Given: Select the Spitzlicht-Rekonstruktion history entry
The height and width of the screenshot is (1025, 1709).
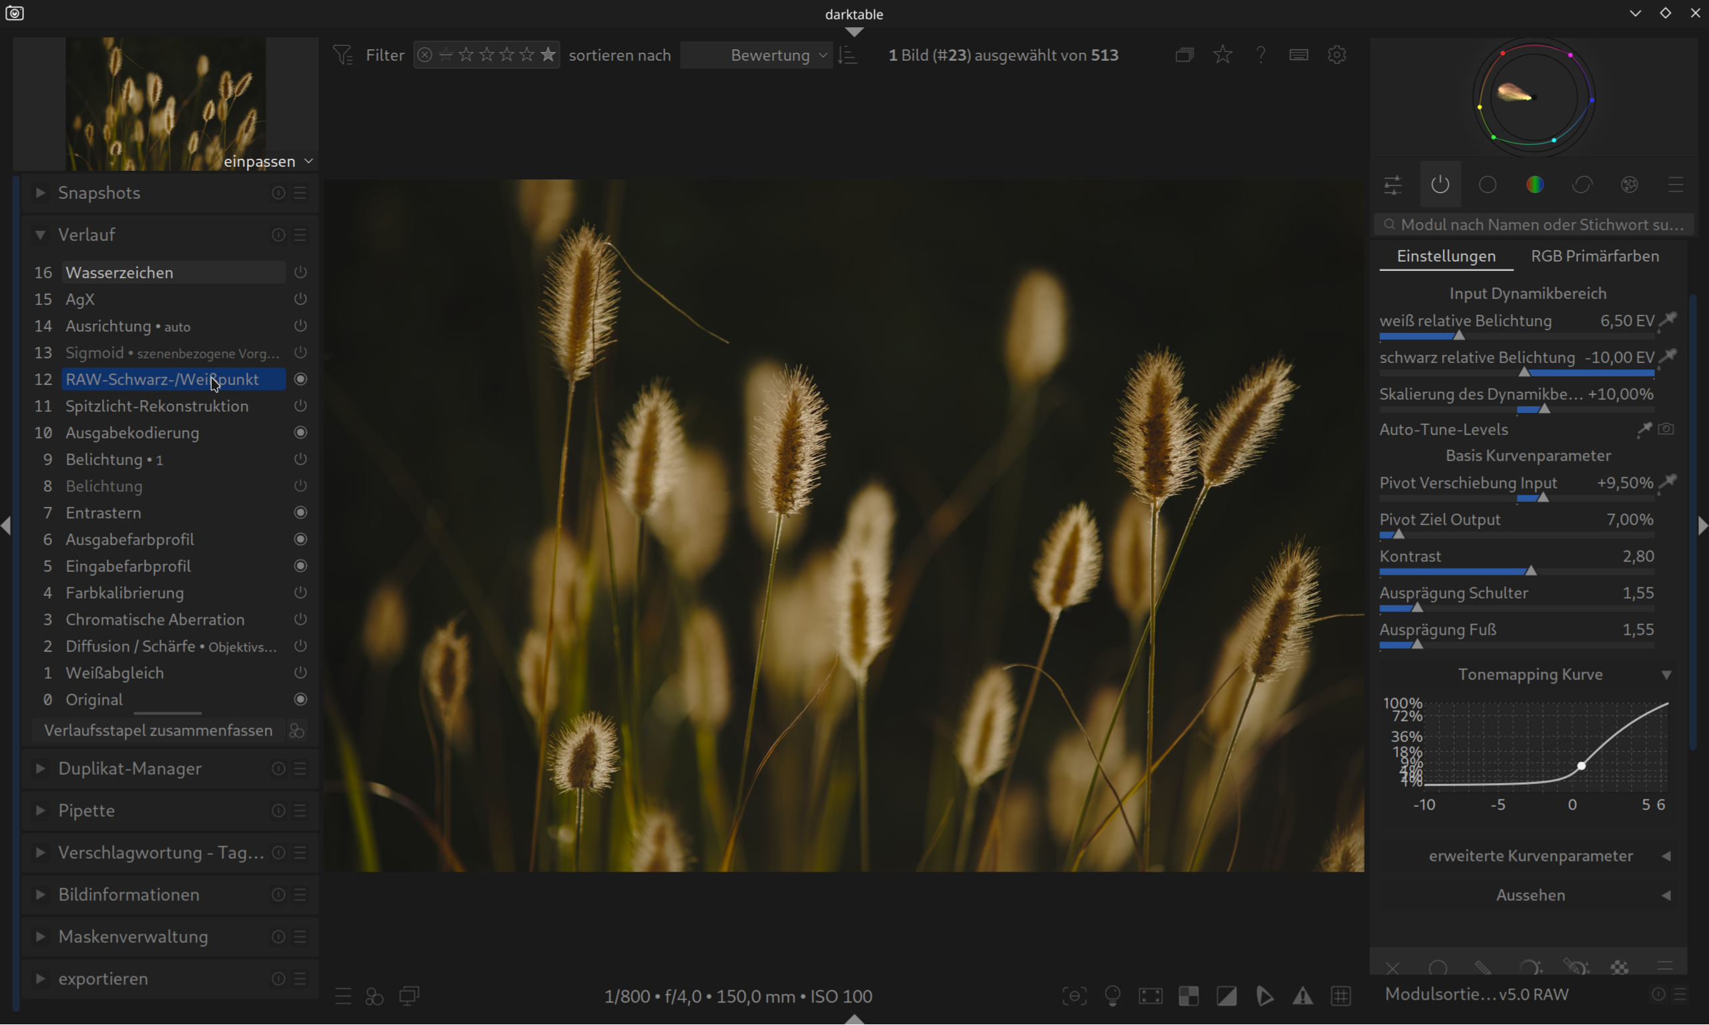Looking at the screenshot, I should pyautogui.click(x=157, y=406).
